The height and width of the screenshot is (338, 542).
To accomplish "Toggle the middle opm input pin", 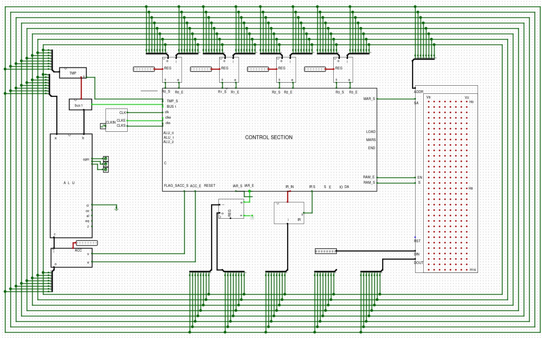I will click(106, 164).
